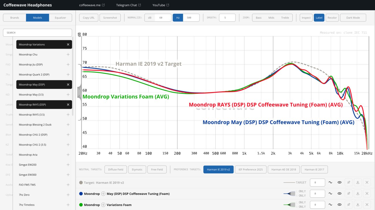Screen dimensions: 375x210
Task: Toggle baseline wave for Variations Foam row
Action: click(330, 205)
